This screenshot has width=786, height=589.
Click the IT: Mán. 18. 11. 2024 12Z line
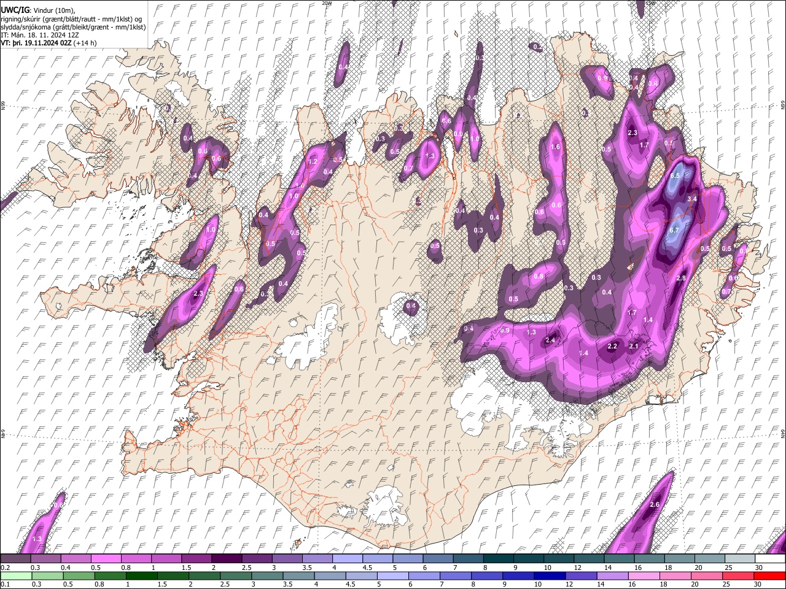pos(39,35)
